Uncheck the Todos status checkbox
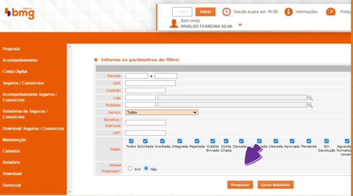Viewport: 353px width, 196px height. (131, 141)
